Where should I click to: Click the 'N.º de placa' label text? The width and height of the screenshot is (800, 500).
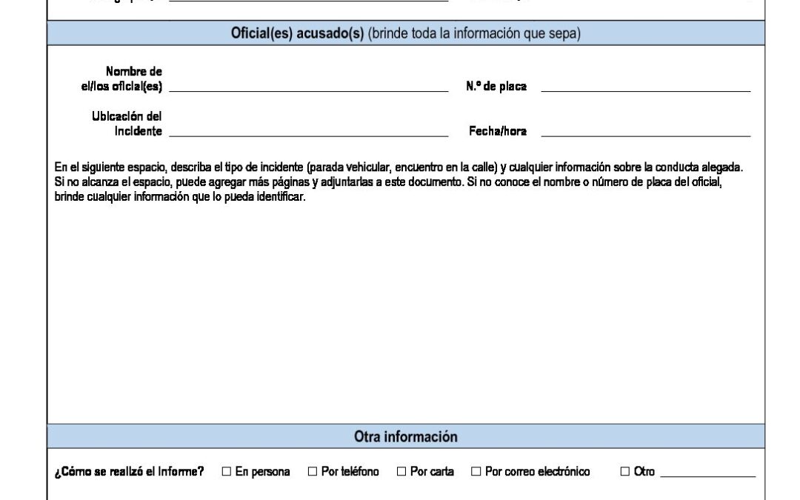coord(496,87)
